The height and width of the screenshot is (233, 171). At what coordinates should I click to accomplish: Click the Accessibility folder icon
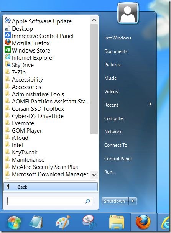pos(7,79)
